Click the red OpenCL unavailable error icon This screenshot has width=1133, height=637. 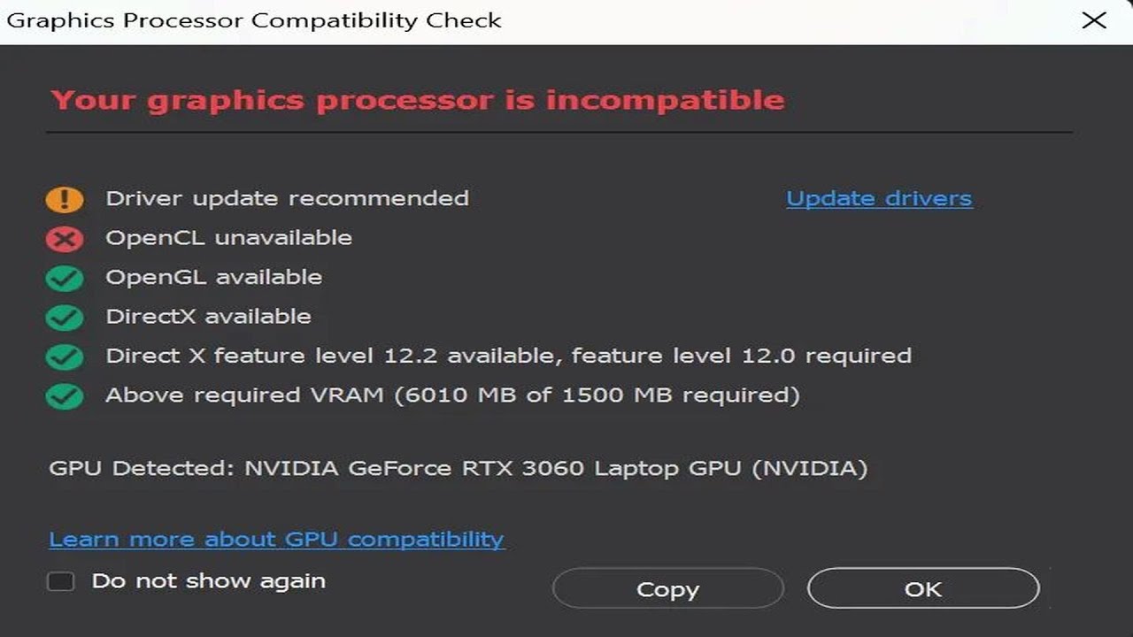65,239
